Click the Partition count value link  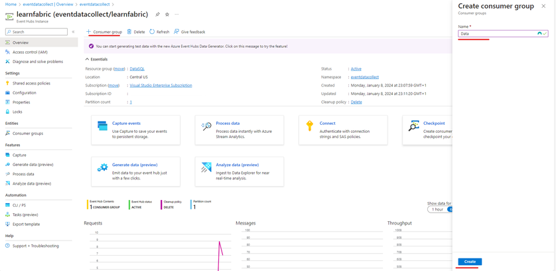[x=131, y=102]
